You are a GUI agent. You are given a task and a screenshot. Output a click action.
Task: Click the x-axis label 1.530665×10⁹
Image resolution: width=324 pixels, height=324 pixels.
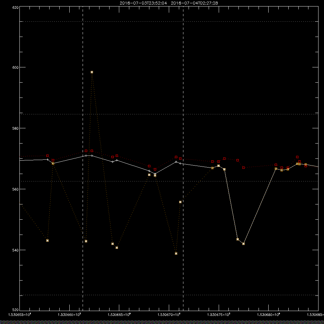point(120,315)
